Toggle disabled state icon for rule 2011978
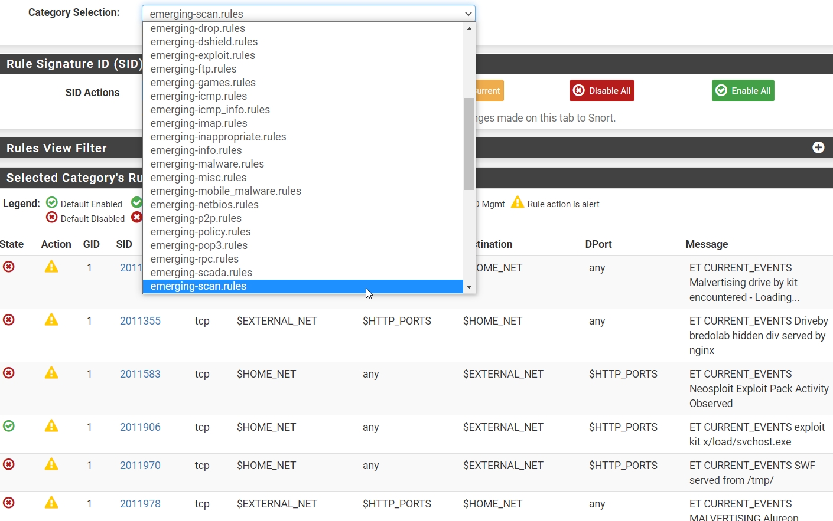Image resolution: width=833 pixels, height=521 pixels. (x=9, y=503)
